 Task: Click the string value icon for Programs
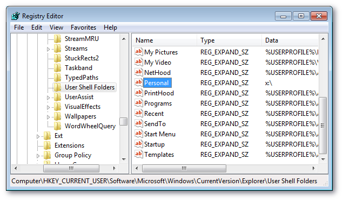(139, 103)
